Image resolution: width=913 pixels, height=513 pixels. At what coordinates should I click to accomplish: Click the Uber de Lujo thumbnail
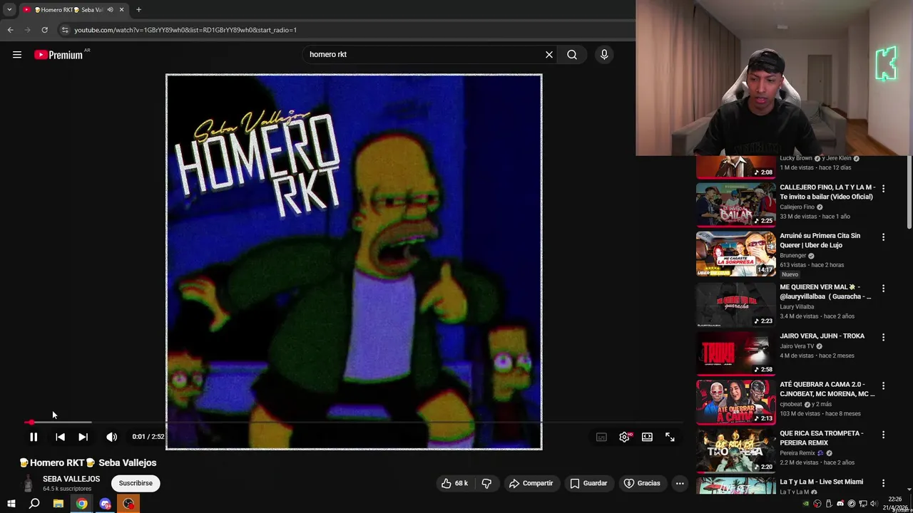click(x=735, y=254)
